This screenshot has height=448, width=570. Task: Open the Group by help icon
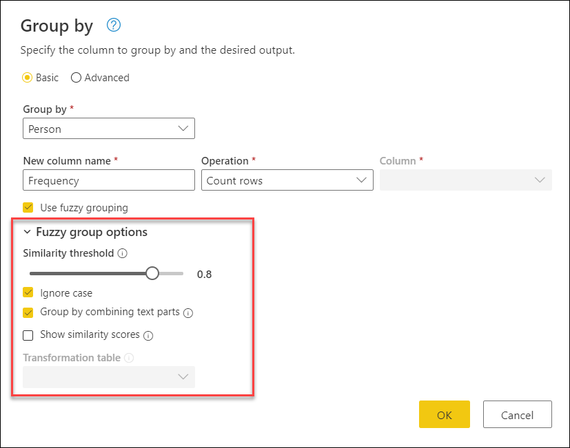coord(114,25)
